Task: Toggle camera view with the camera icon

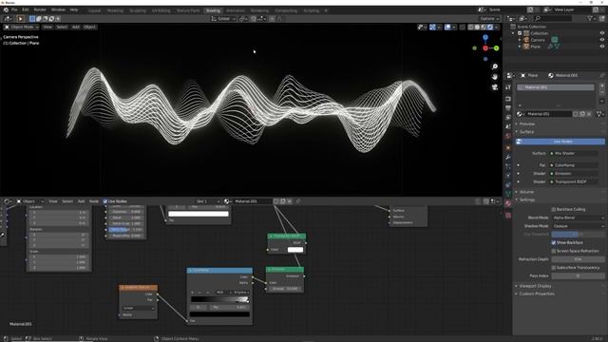Action: pos(495,87)
